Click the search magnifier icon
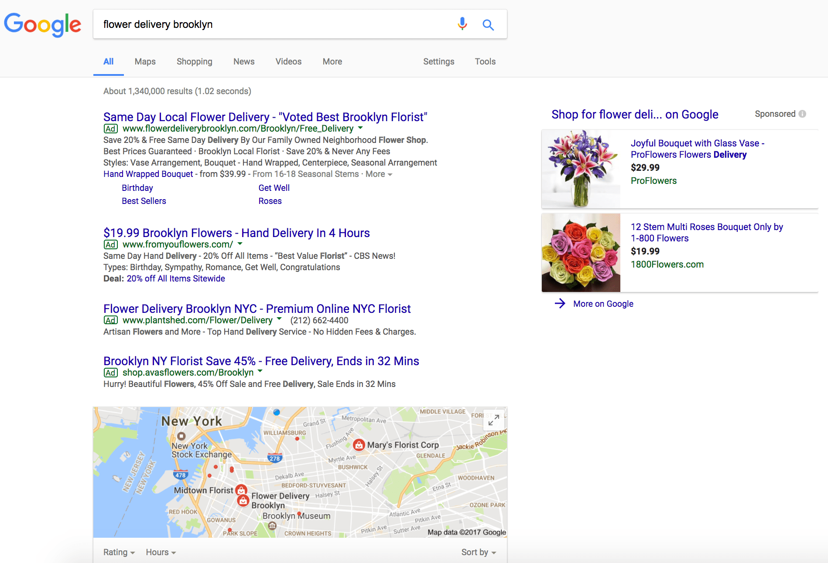 click(488, 25)
